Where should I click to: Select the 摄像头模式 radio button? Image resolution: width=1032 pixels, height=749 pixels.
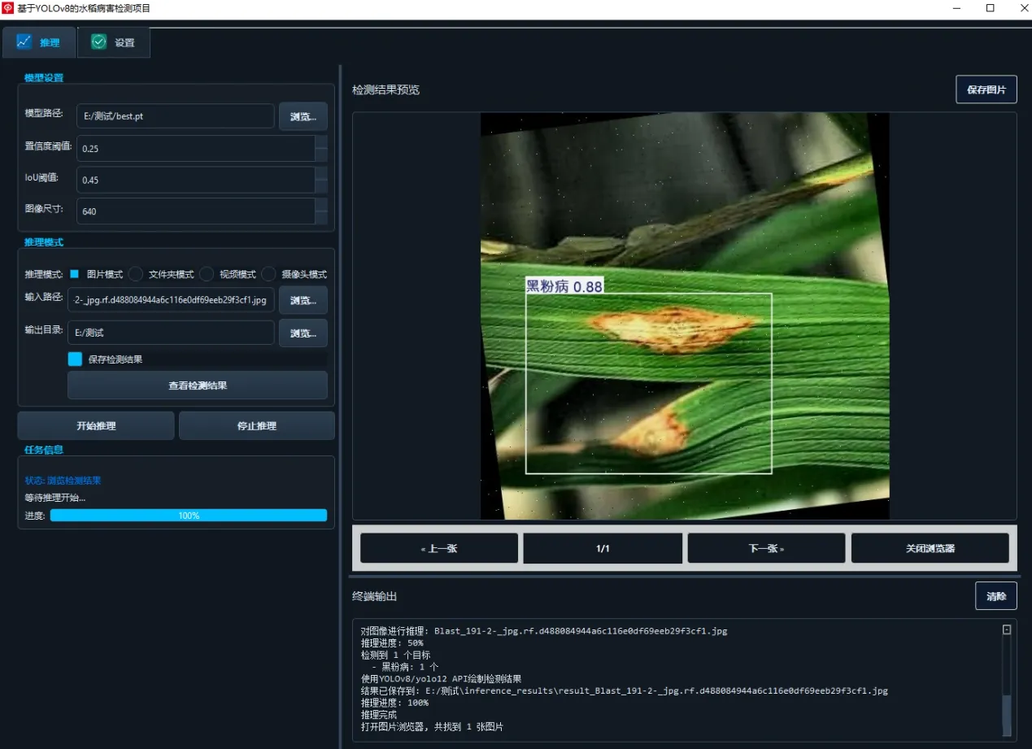tap(268, 274)
